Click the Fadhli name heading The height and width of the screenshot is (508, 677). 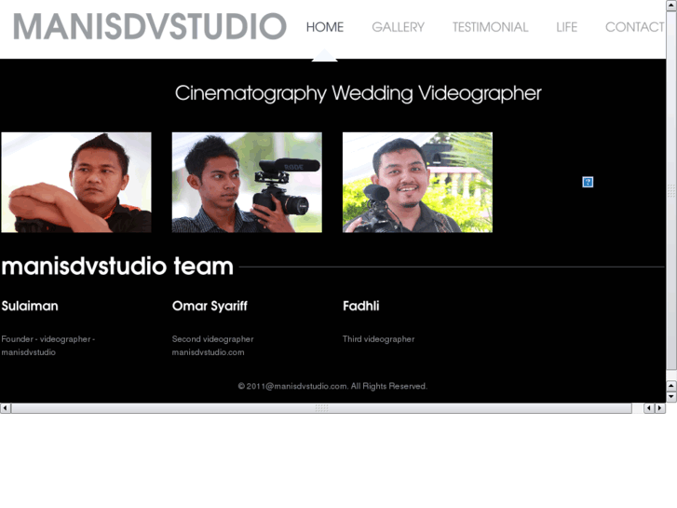click(361, 306)
